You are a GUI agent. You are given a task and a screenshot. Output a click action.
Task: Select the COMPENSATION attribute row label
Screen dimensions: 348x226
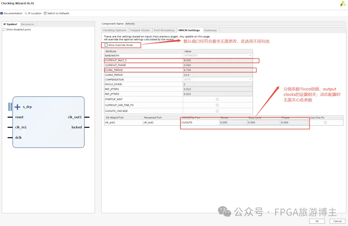[x=114, y=80]
